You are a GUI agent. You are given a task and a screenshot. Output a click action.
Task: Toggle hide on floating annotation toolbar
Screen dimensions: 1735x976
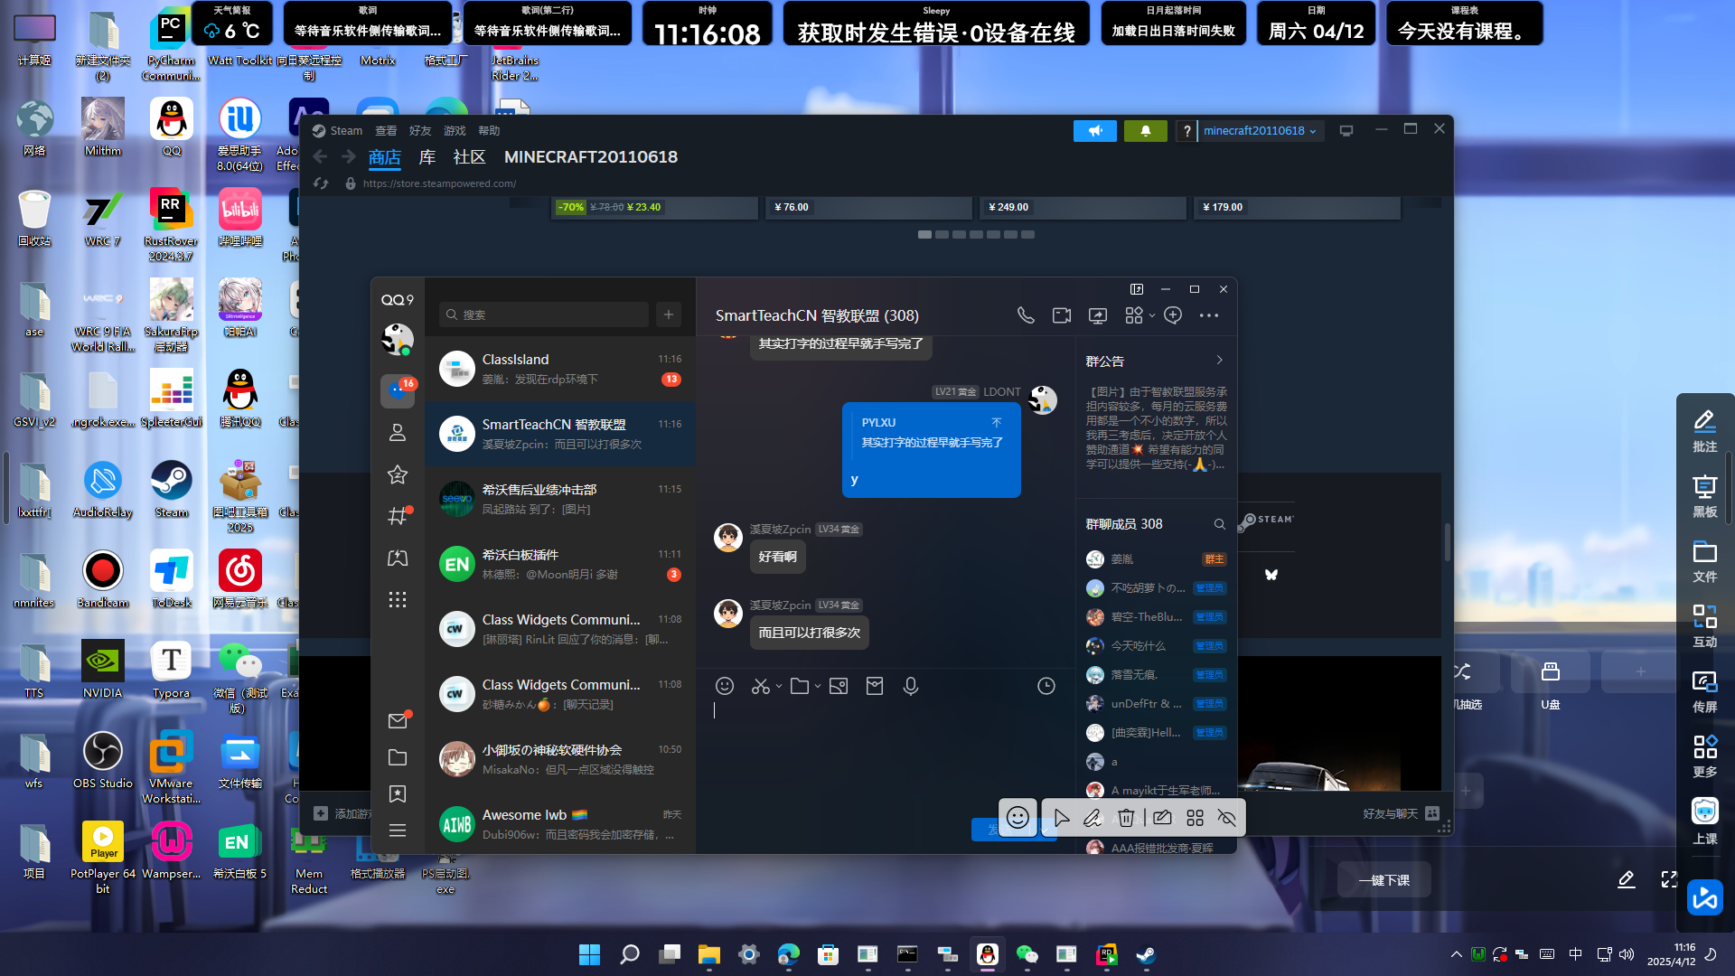1226,818
